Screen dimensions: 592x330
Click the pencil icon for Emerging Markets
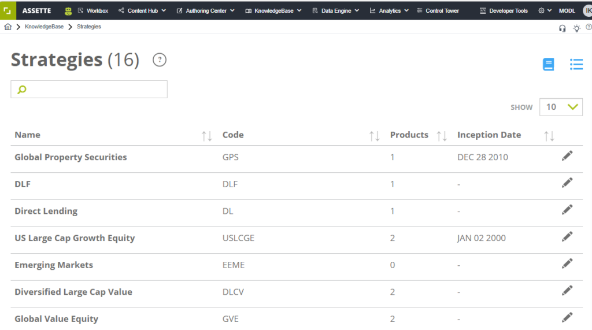coord(567,264)
